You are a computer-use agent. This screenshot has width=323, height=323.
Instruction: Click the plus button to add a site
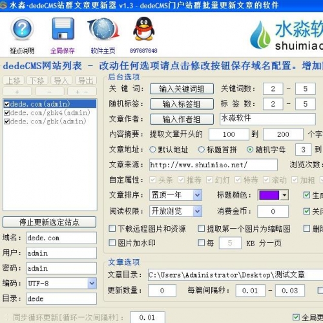[17, 92]
